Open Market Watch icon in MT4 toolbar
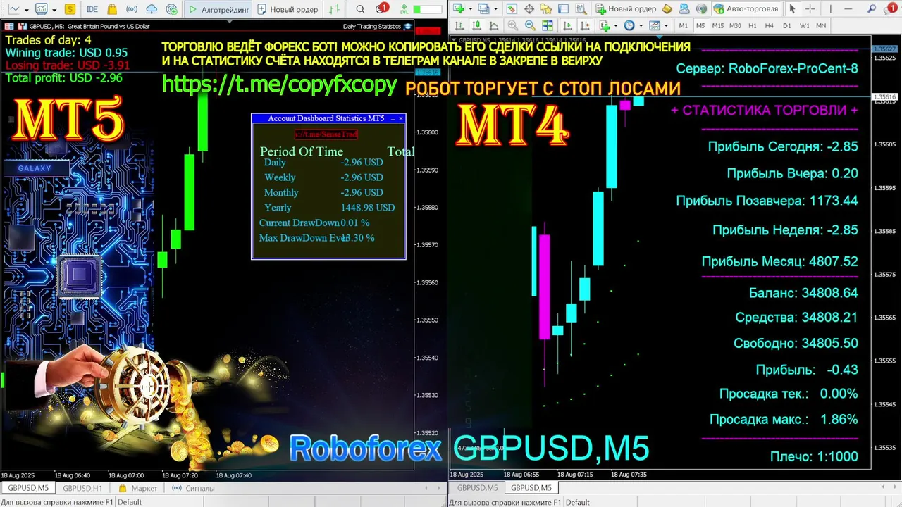This screenshot has width=902, height=507. pyautogui.click(x=512, y=9)
